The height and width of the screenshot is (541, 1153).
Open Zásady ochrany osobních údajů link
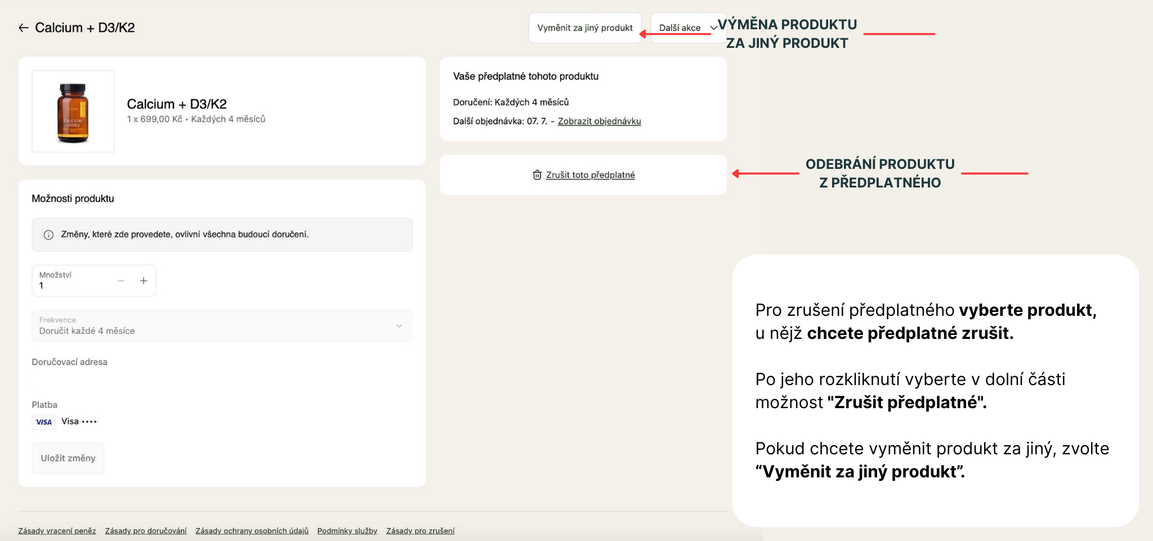tap(252, 531)
